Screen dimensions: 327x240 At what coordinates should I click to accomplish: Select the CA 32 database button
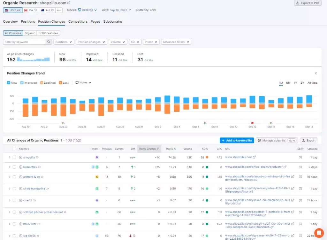pyautogui.click(x=31, y=10)
